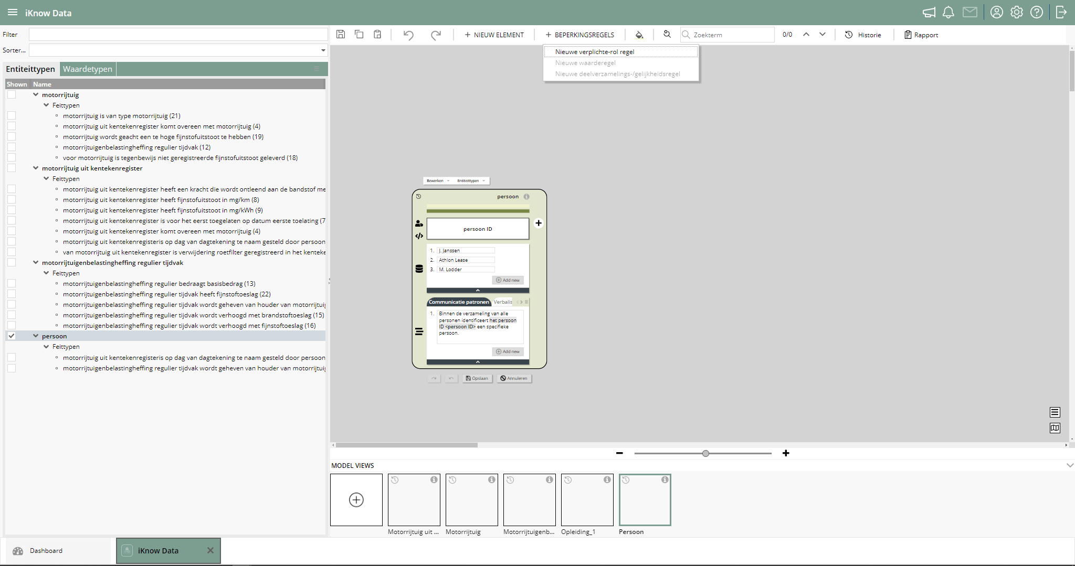This screenshot has height=566, width=1075.
Task: Click the user role icon on the persoon card
Action: coord(419,223)
